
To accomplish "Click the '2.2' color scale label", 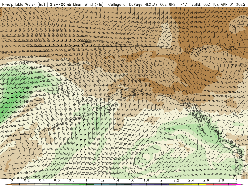I will tap(176, 180).
